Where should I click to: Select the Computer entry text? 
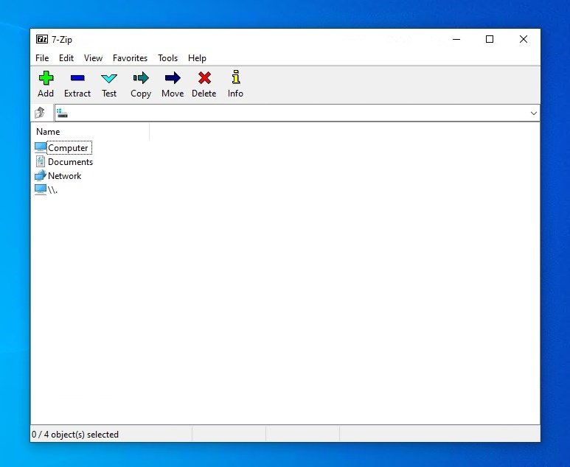(69, 148)
